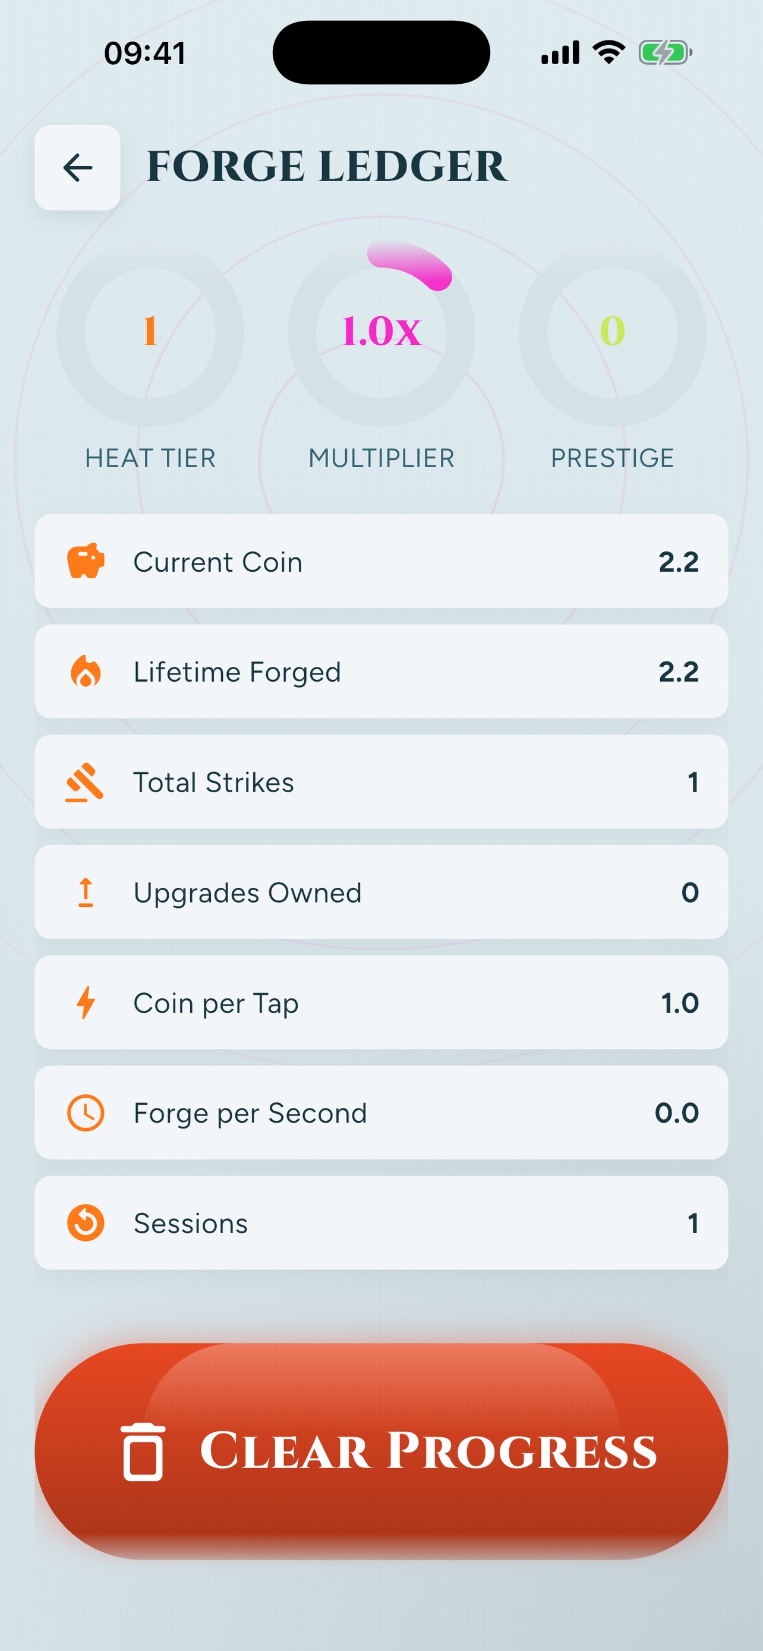
Task: Select the pink Multiplier progress ring
Action: coord(381,332)
